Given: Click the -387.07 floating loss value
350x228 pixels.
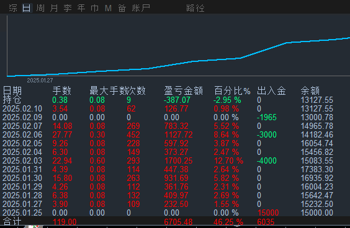Looking at the screenshot, I should pos(177,100).
